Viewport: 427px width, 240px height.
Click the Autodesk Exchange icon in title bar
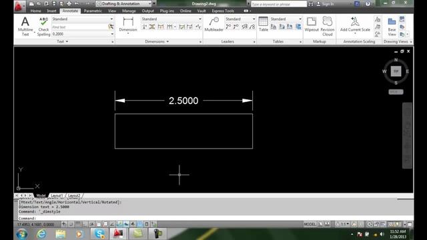(x=357, y=4)
